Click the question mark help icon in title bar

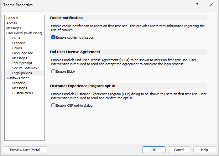[x=197, y=5]
